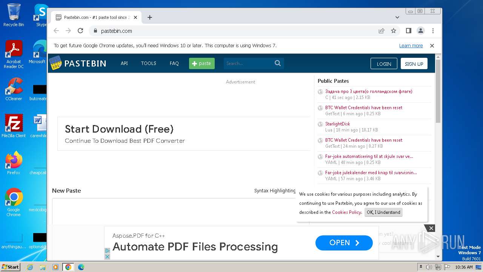
Task: Click the Syntax Highlighting label
Action: [x=275, y=191]
